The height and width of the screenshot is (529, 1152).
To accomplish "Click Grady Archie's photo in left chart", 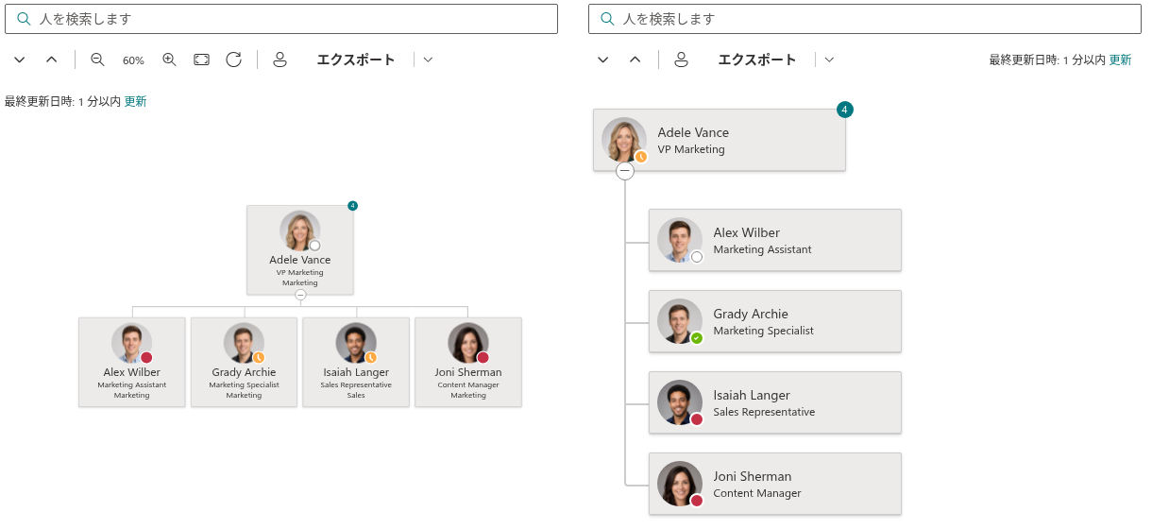I will pos(244,344).
